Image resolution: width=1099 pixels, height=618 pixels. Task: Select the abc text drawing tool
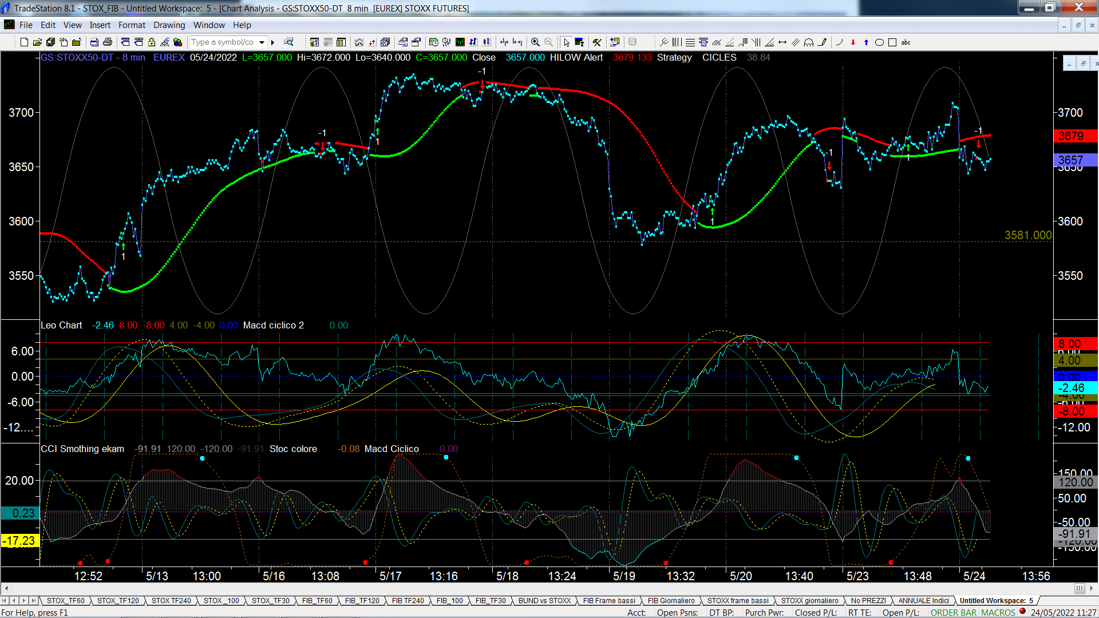click(906, 42)
